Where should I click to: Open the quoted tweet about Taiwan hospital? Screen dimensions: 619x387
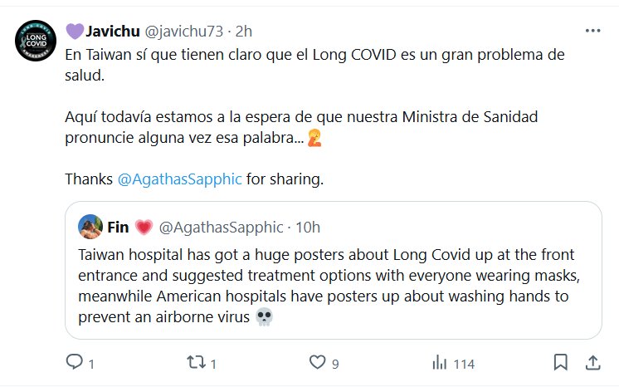(x=332, y=282)
